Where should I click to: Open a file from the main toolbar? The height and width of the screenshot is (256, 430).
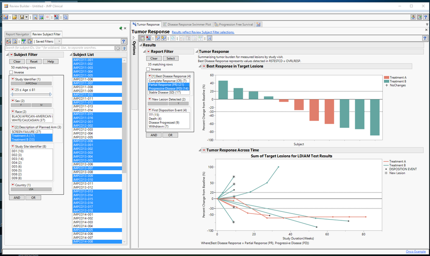15,17
